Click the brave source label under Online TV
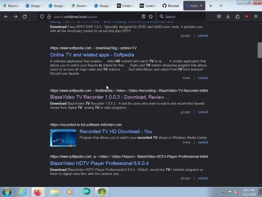The image size is (262, 197). (187, 78)
